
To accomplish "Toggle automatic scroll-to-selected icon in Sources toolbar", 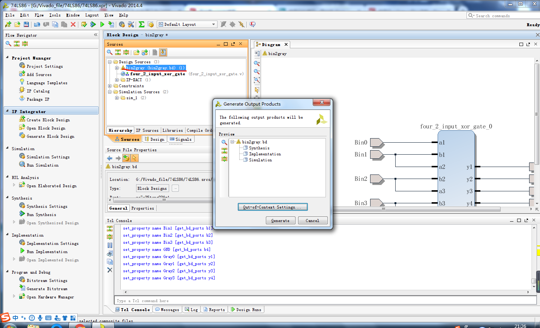I will pos(163,52).
